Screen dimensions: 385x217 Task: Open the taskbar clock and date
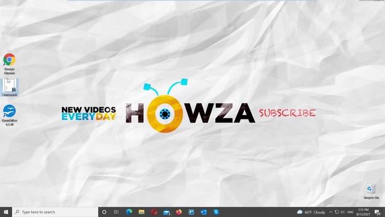pos(363,212)
